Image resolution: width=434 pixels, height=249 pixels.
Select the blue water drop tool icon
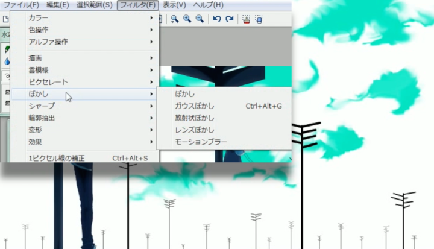point(7,61)
